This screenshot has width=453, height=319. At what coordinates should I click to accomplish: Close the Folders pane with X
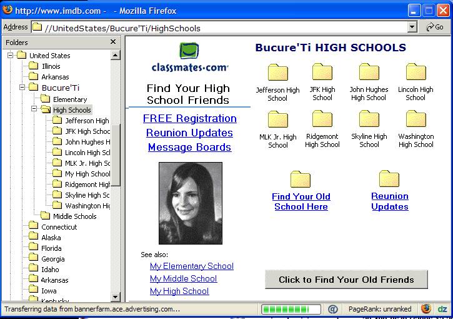(113, 42)
